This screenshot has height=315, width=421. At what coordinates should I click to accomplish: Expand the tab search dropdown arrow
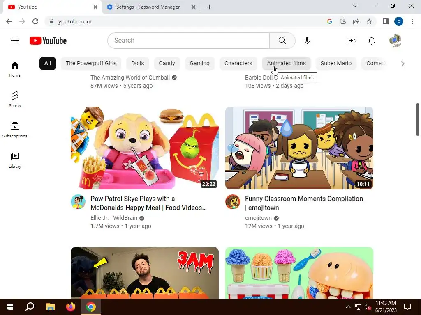point(355,6)
